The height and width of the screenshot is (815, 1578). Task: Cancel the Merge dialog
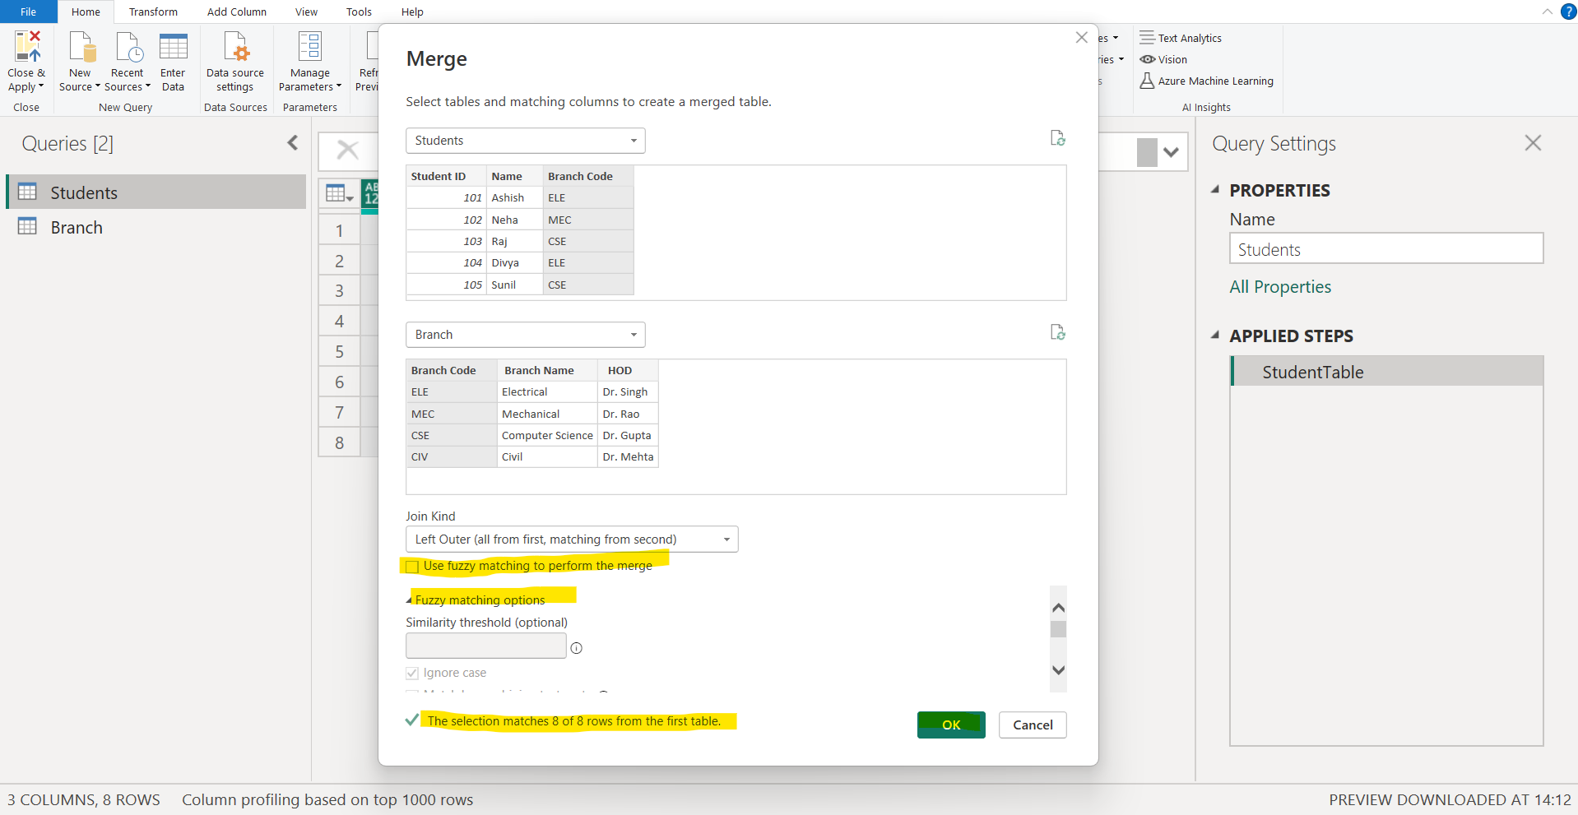[1033, 725]
